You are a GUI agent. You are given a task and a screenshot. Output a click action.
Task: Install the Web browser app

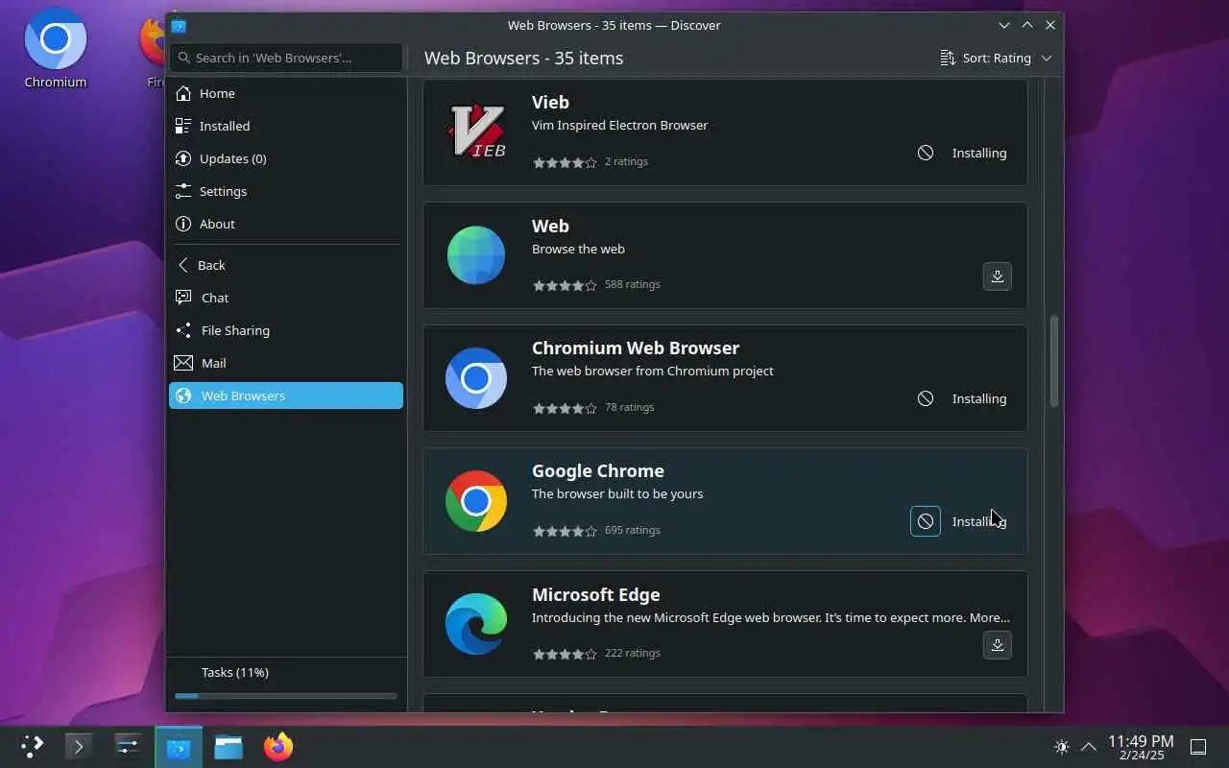click(997, 276)
